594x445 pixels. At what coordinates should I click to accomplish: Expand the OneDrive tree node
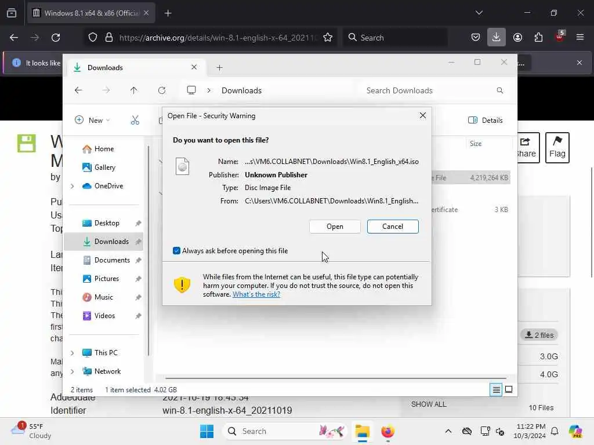[x=73, y=186]
